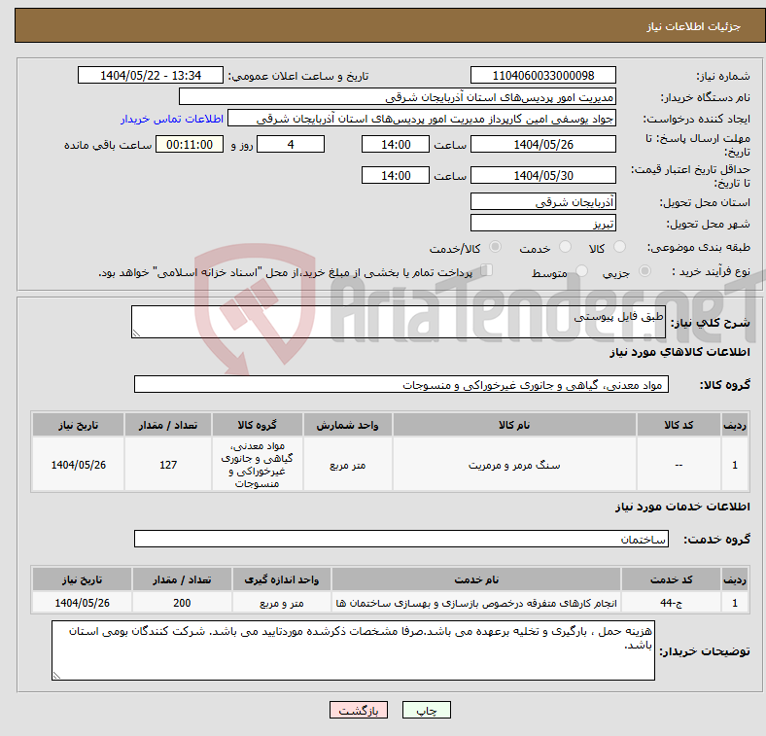Click the واحد اندازه گیری column header
This screenshot has height=736, width=766.
282,579
